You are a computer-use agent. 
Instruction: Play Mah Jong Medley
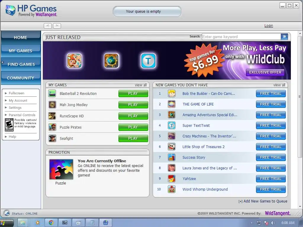pos(133,105)
